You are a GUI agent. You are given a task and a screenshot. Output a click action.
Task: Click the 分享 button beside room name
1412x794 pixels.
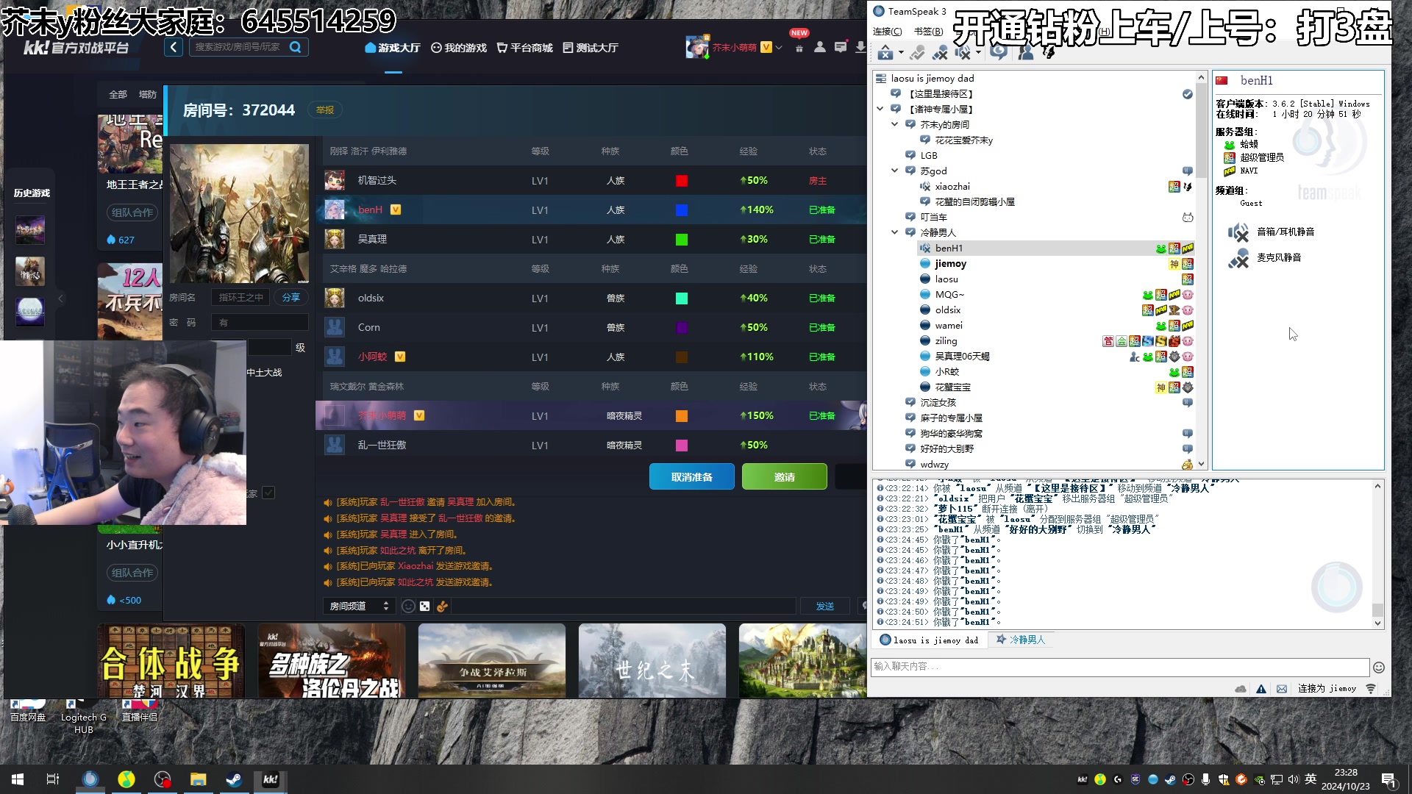[291, 298]
